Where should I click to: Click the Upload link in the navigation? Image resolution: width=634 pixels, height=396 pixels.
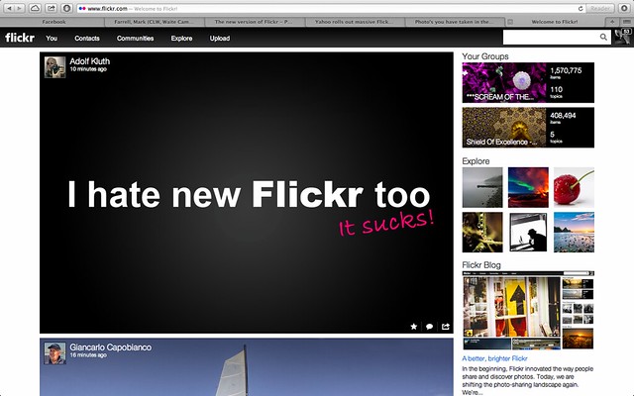219,39
